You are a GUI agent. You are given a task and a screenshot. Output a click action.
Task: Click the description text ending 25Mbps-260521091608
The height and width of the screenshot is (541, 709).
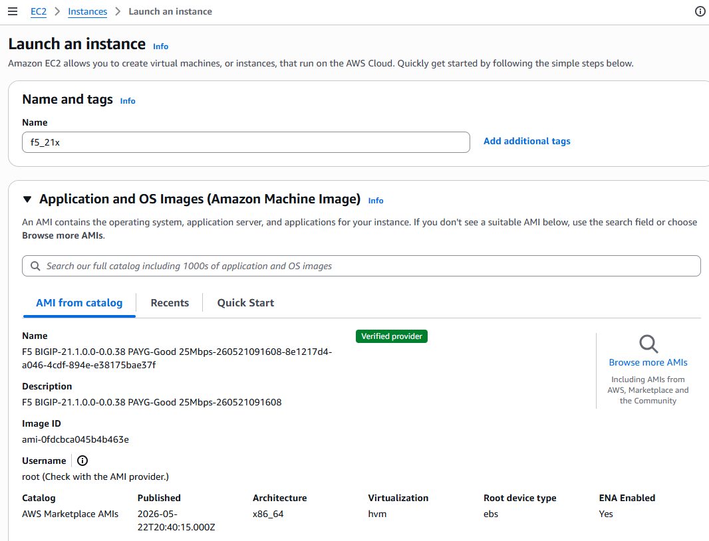click(152, 402)
